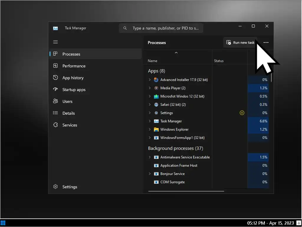Screen dimensions: 302x227
Task: Select the COM Surrogate process name
Action: pos(173,182)
